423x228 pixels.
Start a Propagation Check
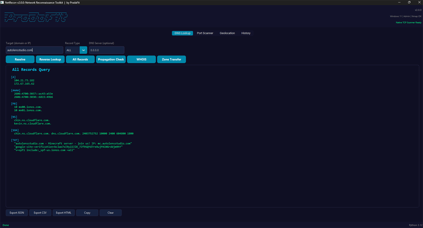111,59
